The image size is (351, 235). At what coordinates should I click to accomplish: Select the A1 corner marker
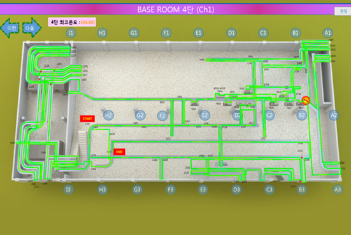pos(327,33)
